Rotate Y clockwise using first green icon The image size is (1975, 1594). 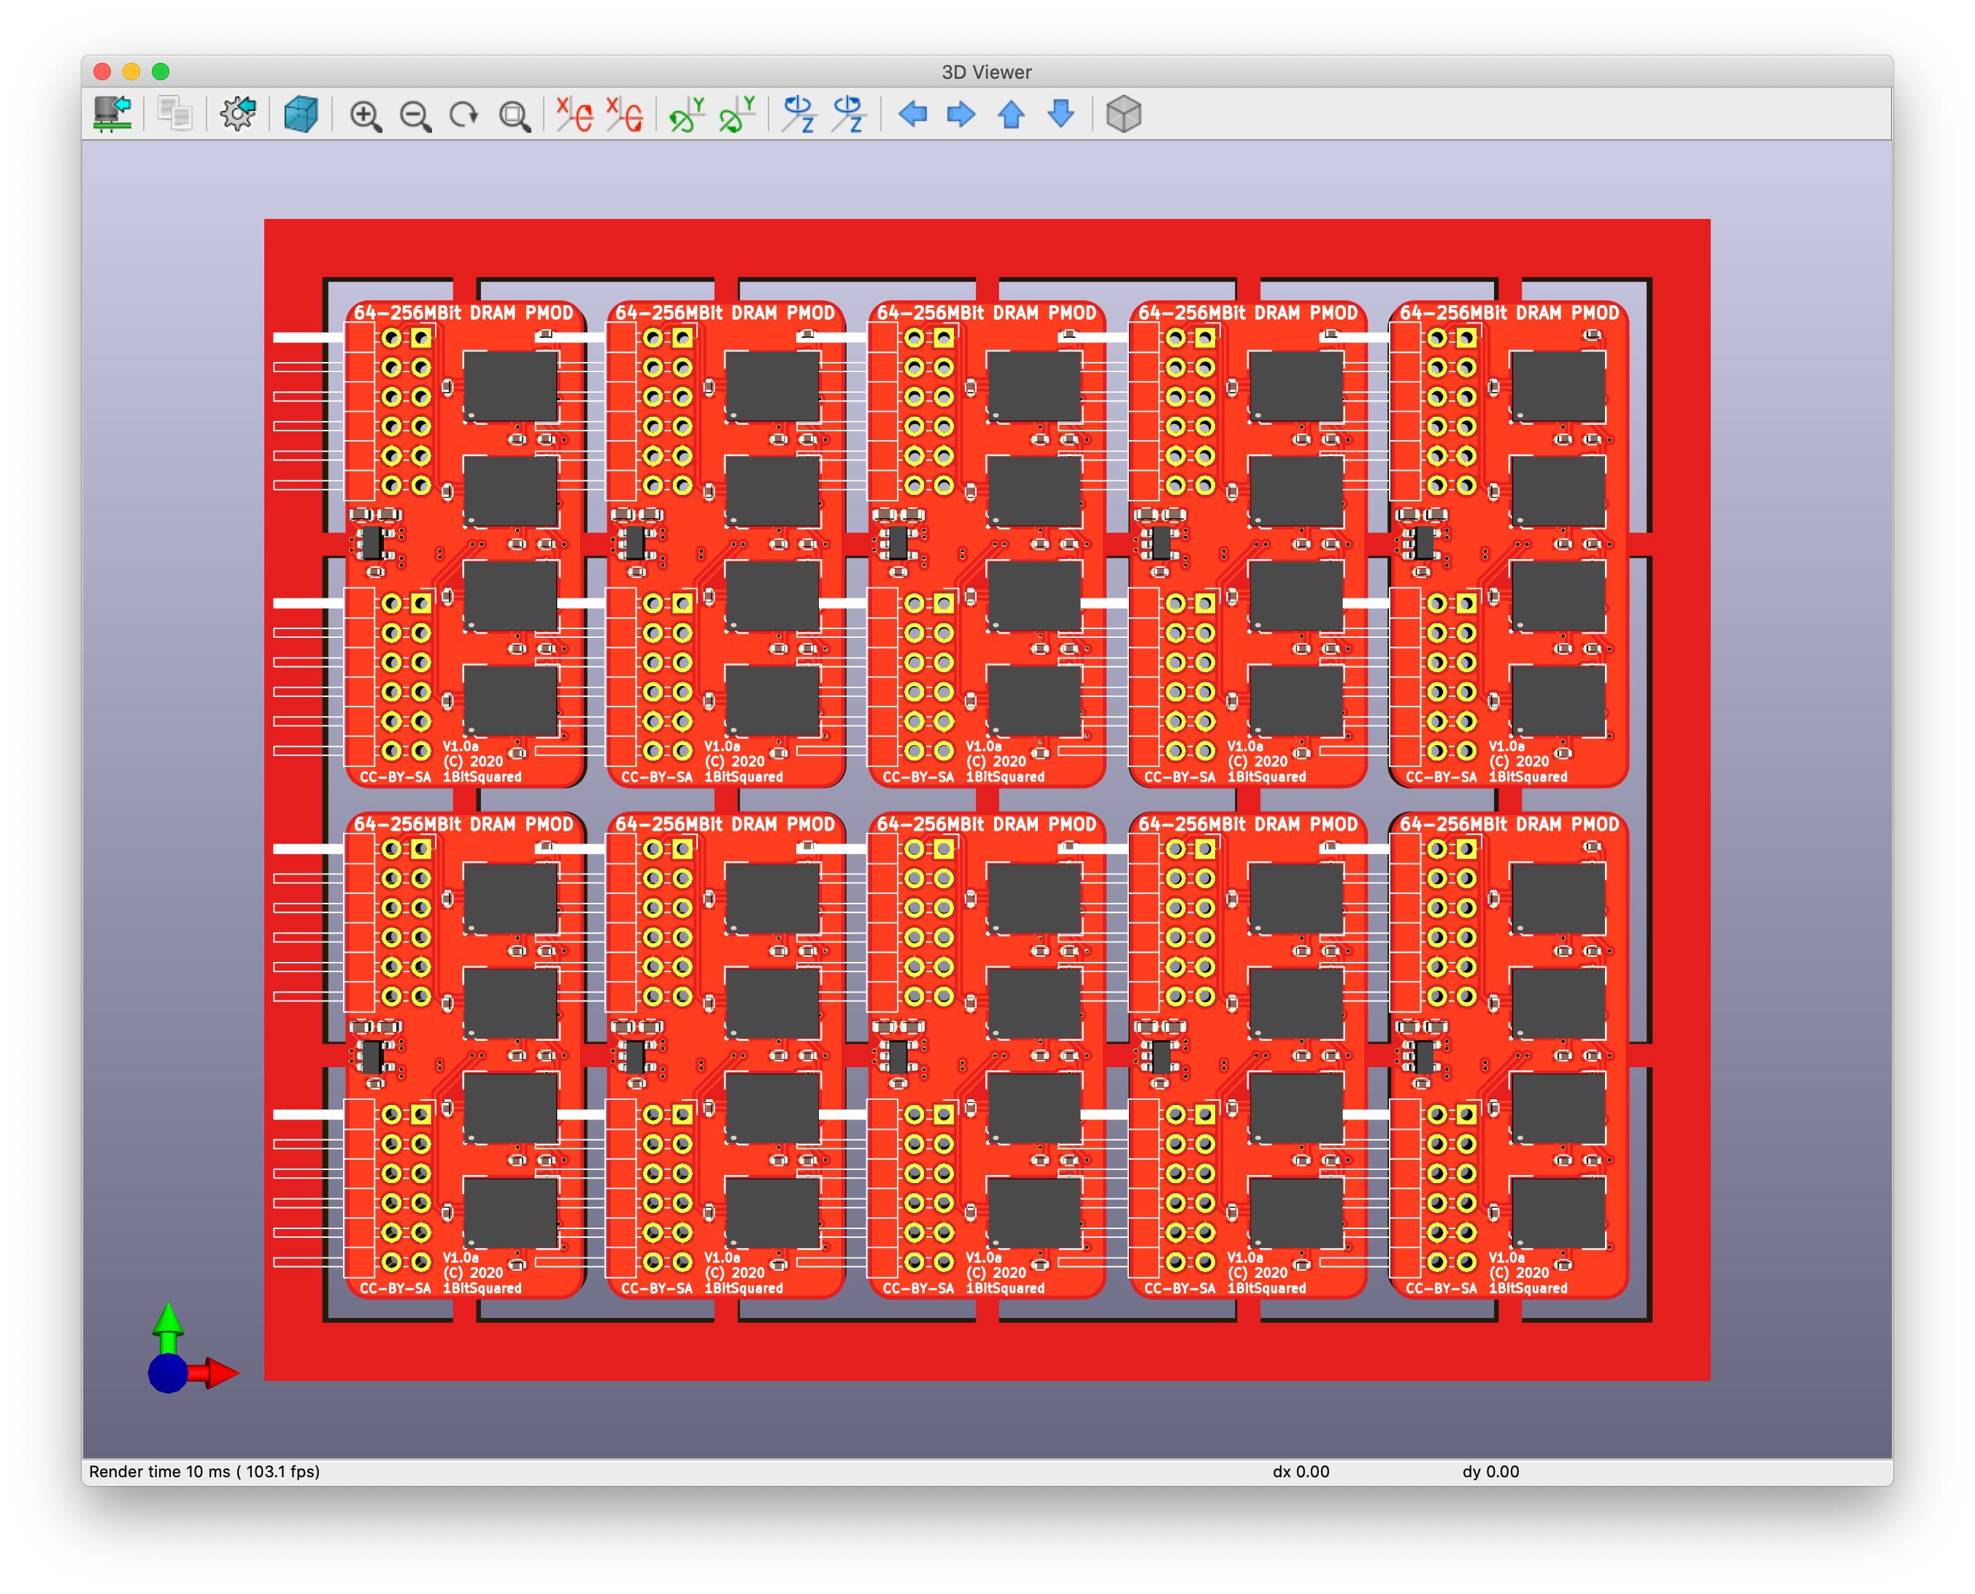click(686, 115)
